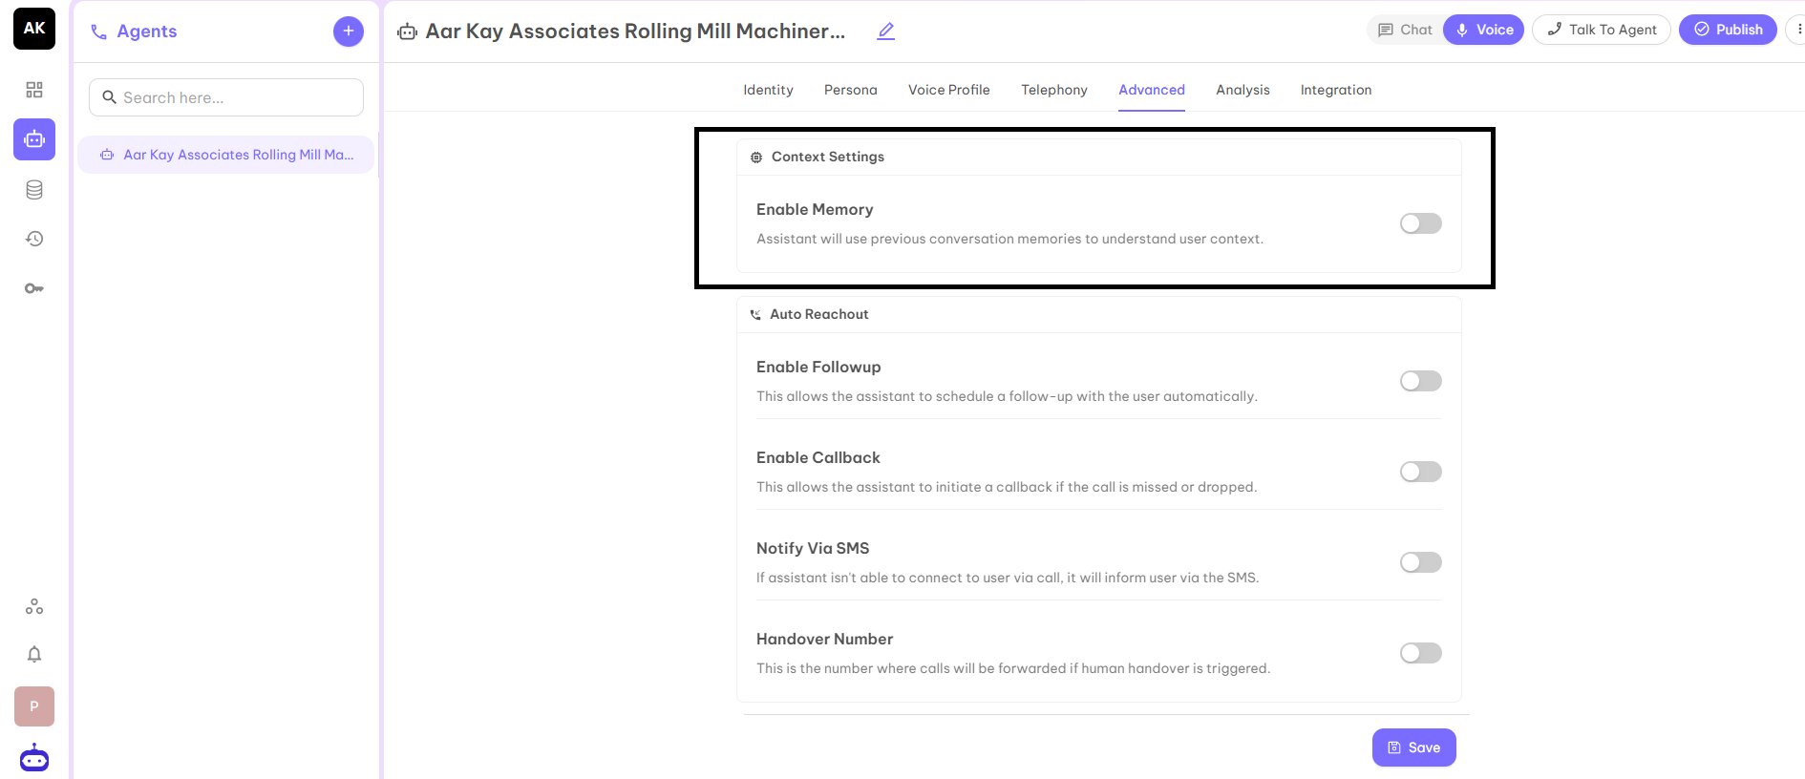1805x779 pixels.
Task: Open the three-dot overflow menu top right
Action: pyautogui.click(x=1799, y=30)
